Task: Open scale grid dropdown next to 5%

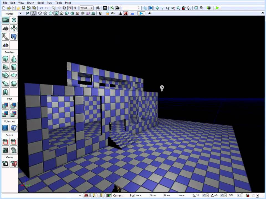Action: click(x=242, y=195)
